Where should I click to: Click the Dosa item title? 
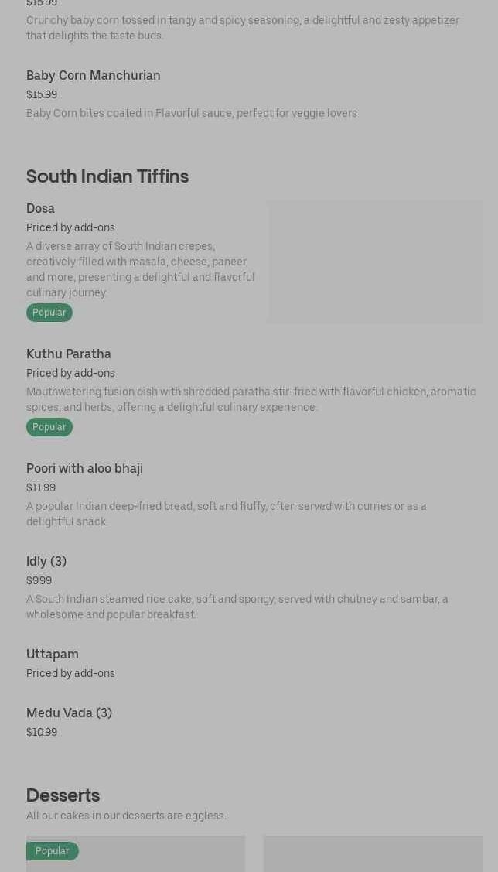click(x=40, y=208)
